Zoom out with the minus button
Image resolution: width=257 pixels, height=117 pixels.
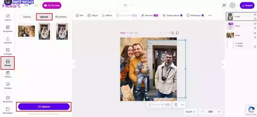(x=202, y=112)
